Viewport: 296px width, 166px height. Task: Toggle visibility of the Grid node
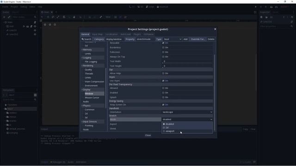[x=35, y=26]
